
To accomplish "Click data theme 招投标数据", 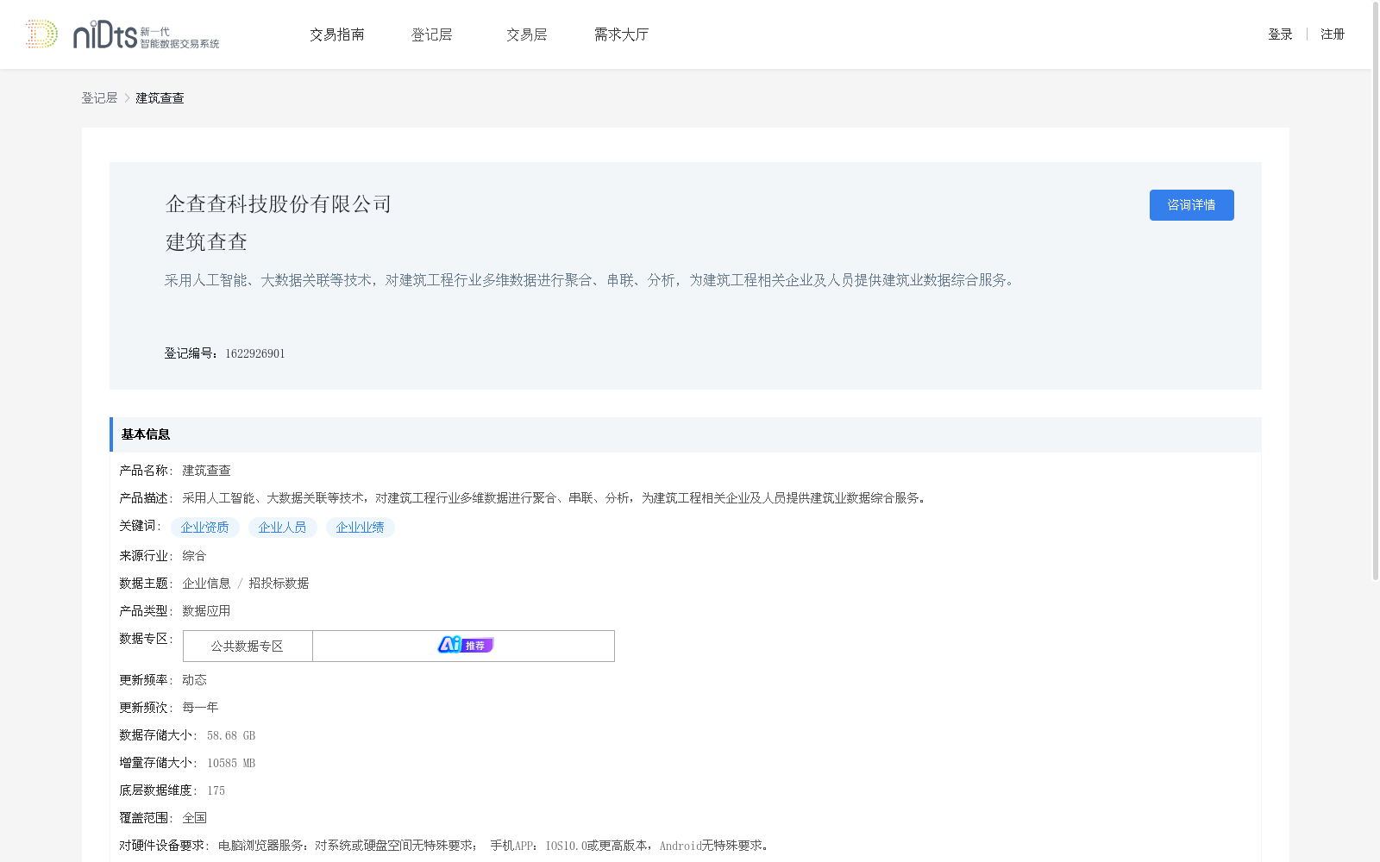I will pyautogui.click(x=279, y=584).
